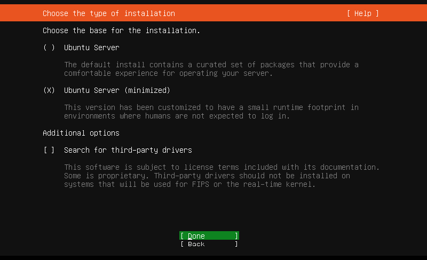Click the "Ubuntu Server (minimized)" option label

pyautogui.click(x=117, y=90)
